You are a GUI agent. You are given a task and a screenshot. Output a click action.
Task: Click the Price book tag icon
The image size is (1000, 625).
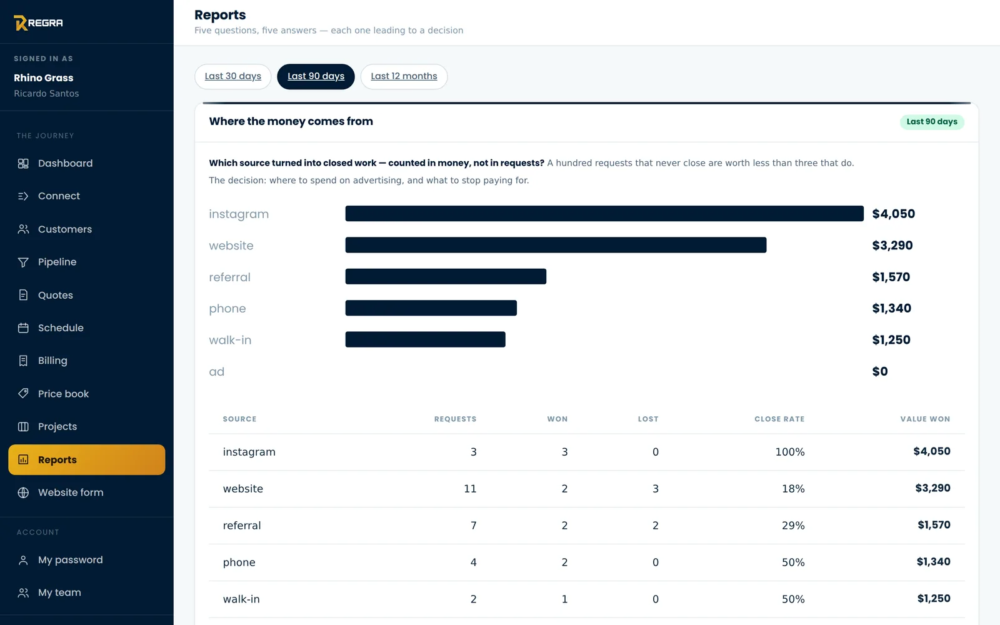(23, 394)
